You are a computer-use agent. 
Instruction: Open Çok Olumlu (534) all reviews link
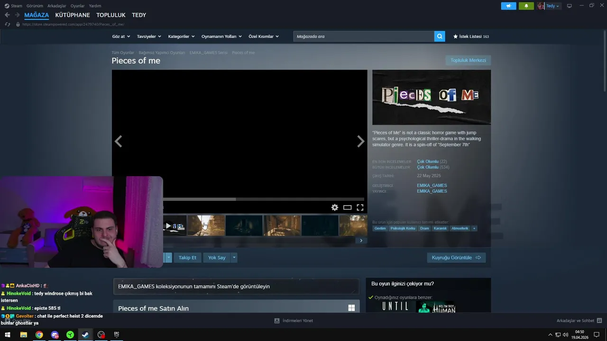click(x=433, y=167)
